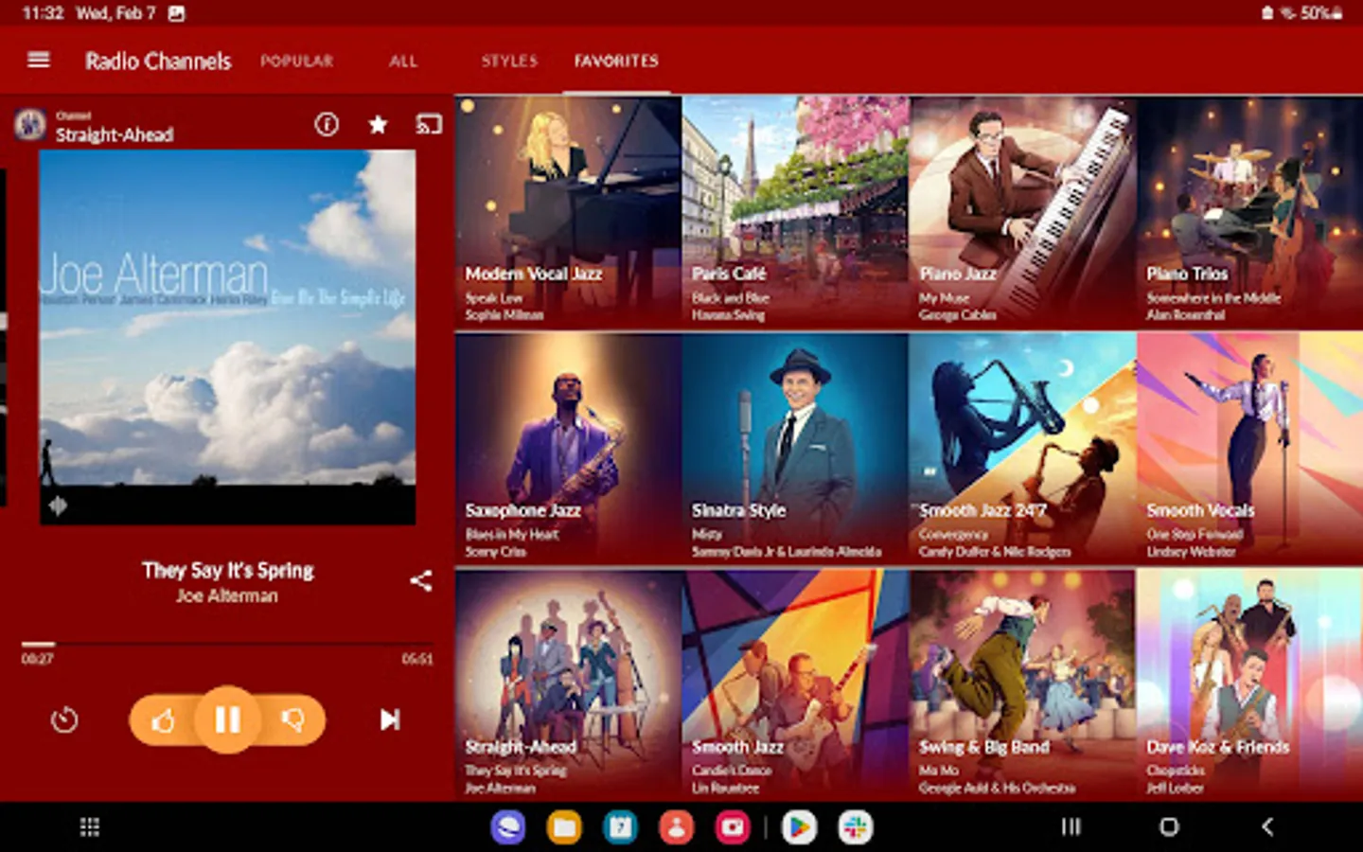Image resolution: width=1363 pixels, height=852 pixels.
Task: Open the Paris Café channel tile
Action: (x=795, y=212)
